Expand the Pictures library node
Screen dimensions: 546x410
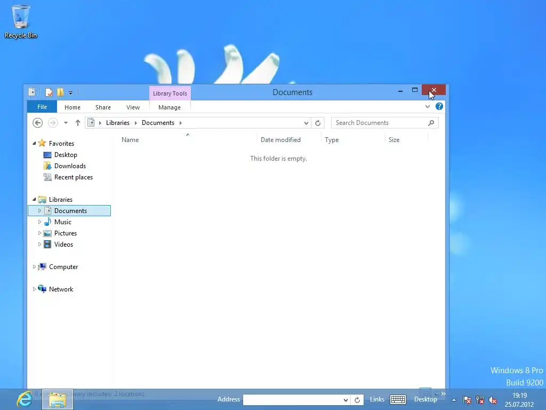(x=39, y=233)
